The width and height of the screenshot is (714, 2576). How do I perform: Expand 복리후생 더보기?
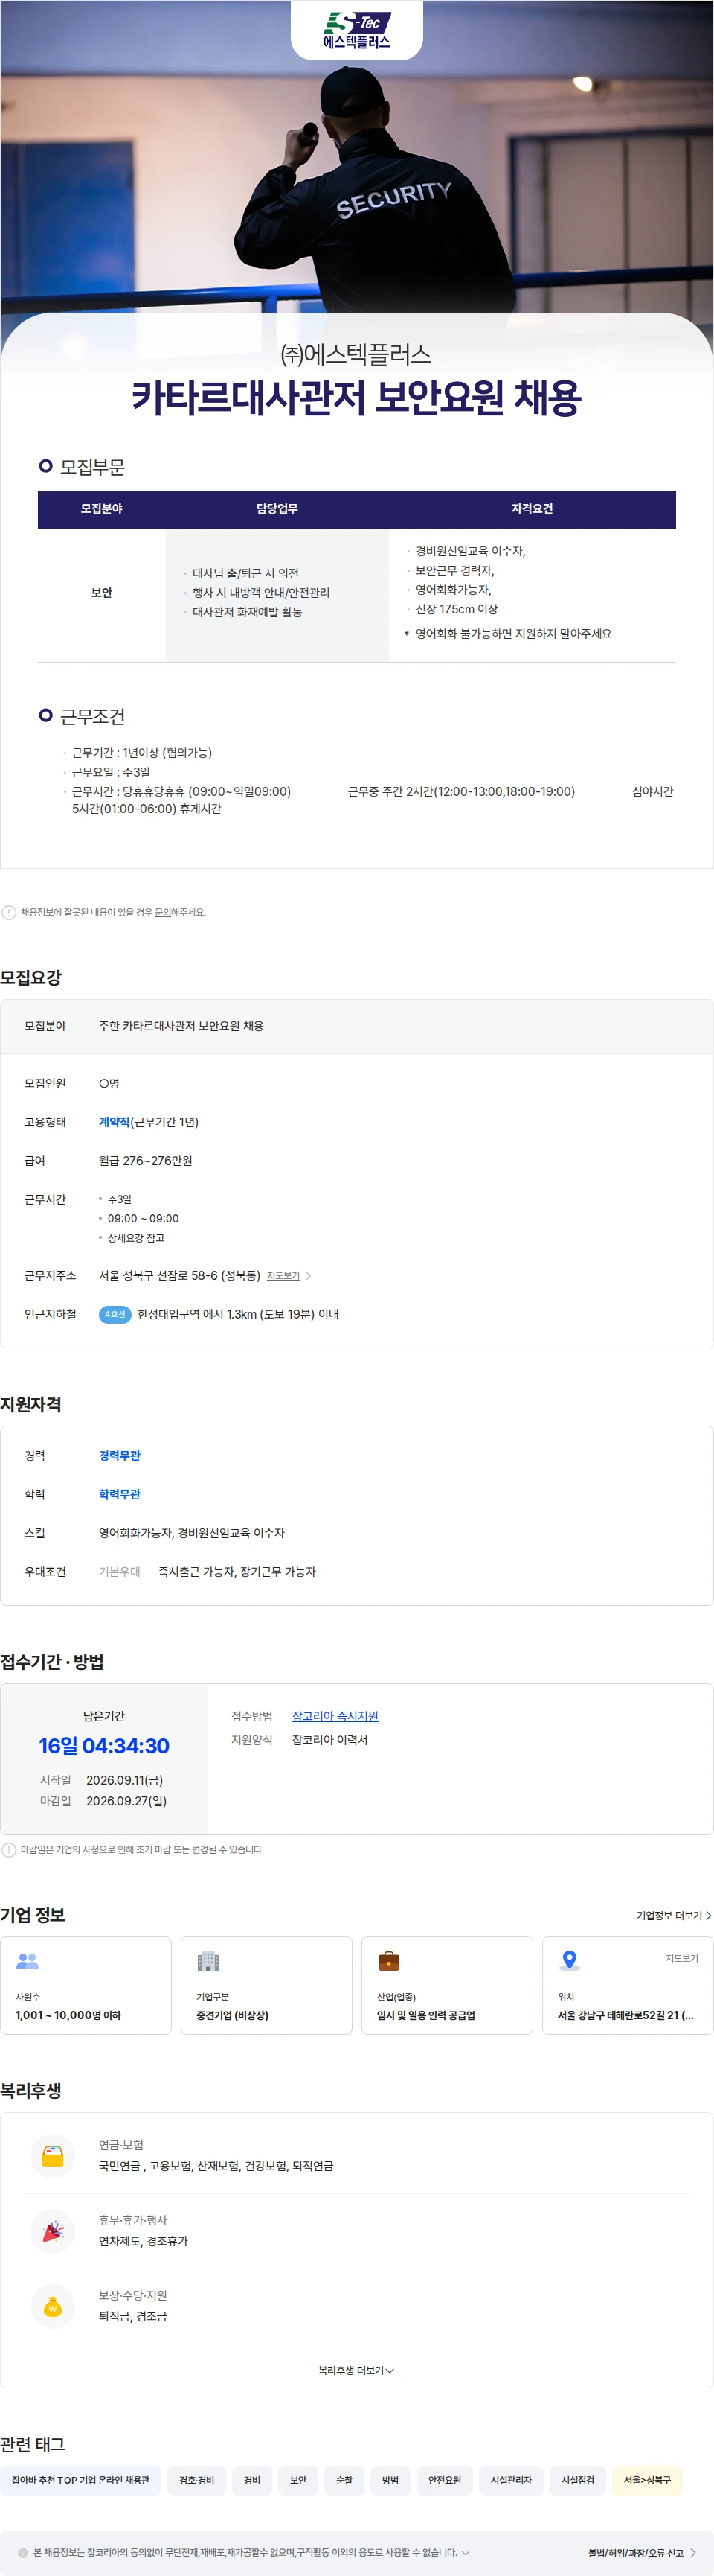tap(356, 2370)
